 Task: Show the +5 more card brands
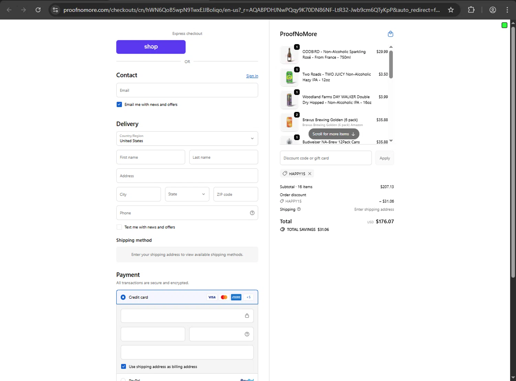[248, 297]
